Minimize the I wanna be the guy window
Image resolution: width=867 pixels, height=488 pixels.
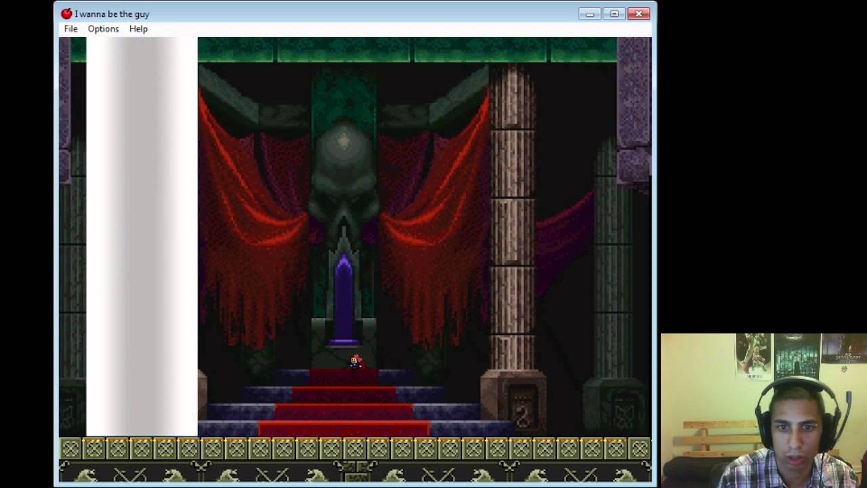[590, 14]
